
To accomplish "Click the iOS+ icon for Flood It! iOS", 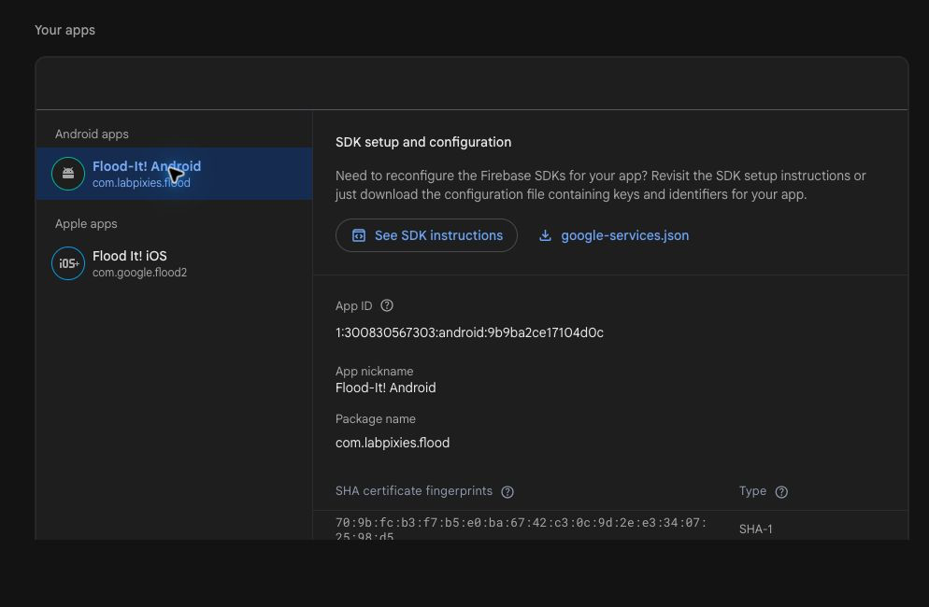I will pyautogui.click(x=68, y=263).
